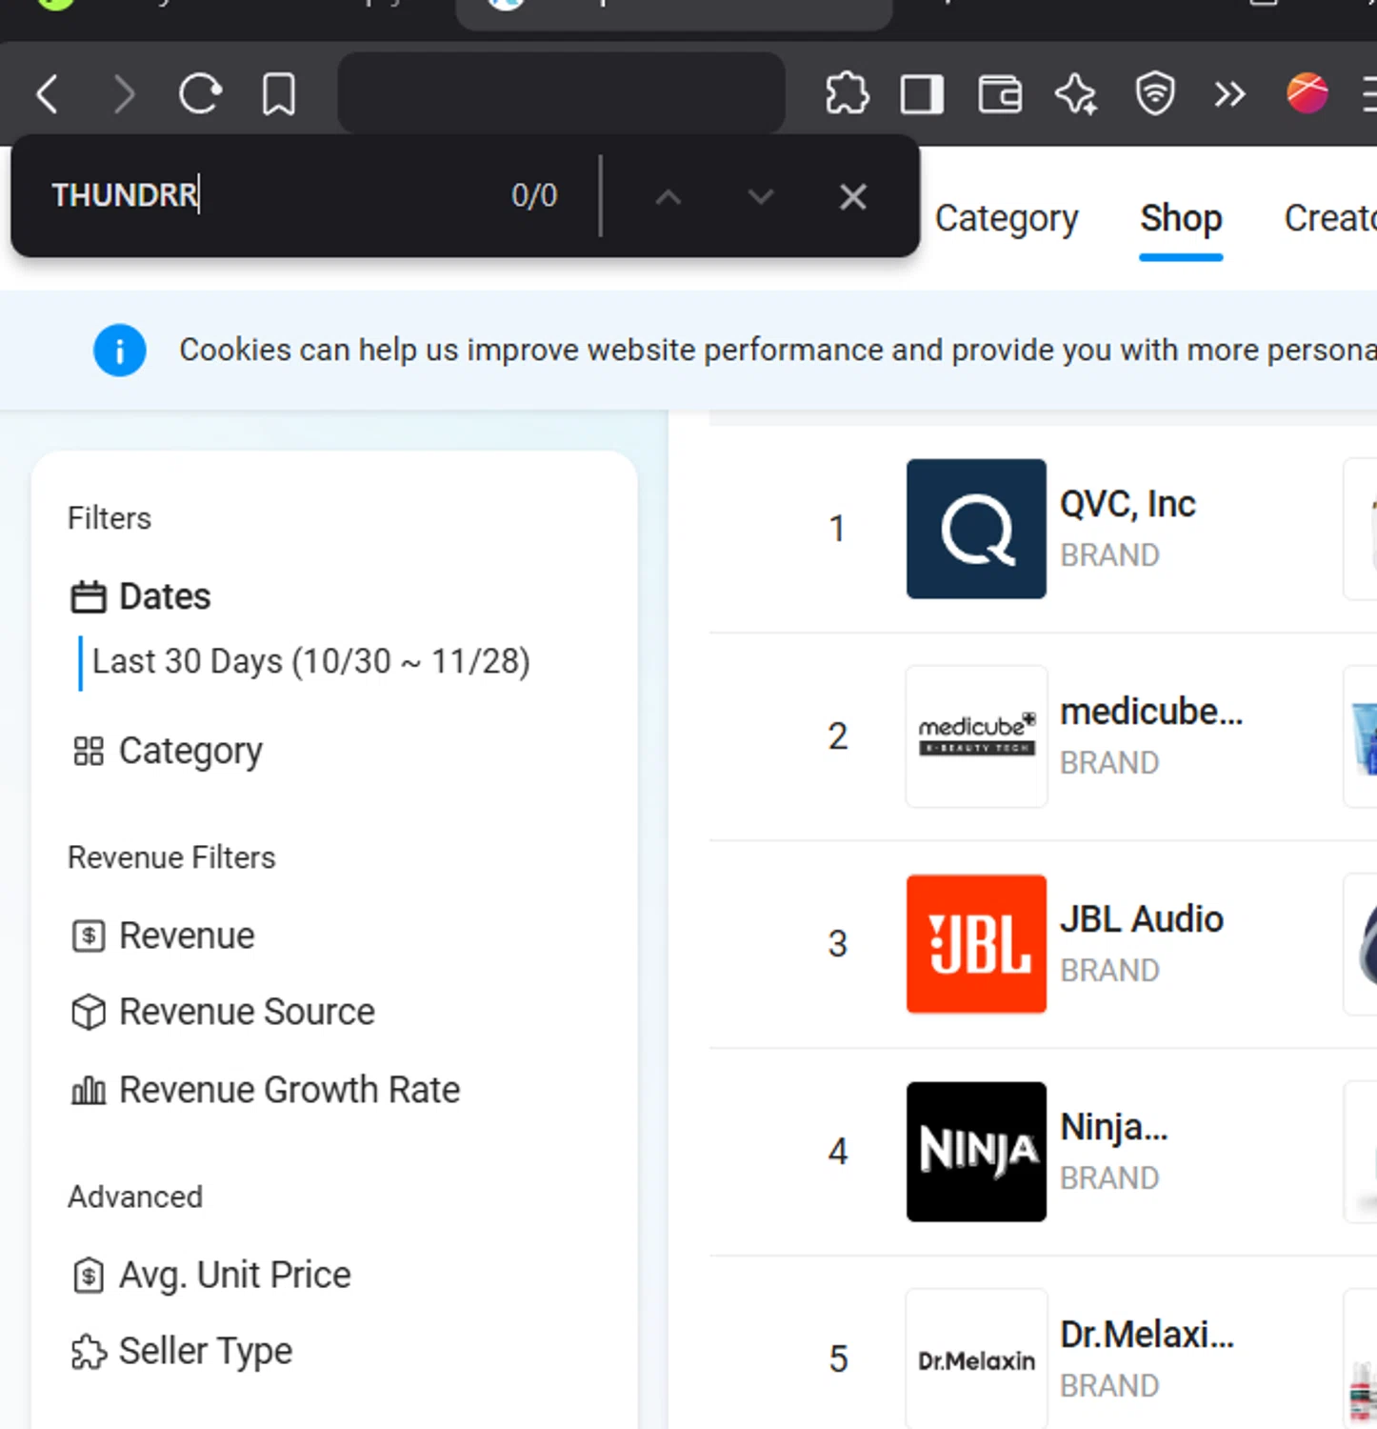
Task: Click the calendar icon beside Dates
Action: click(89, 597)
